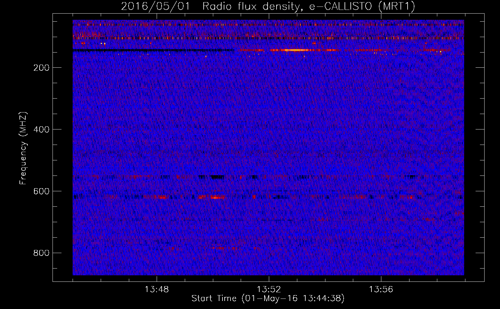The height and width of the screenshot is (309, 500).
Task: Click the 600 frequency tick label
Action: [x=41, y=191]
